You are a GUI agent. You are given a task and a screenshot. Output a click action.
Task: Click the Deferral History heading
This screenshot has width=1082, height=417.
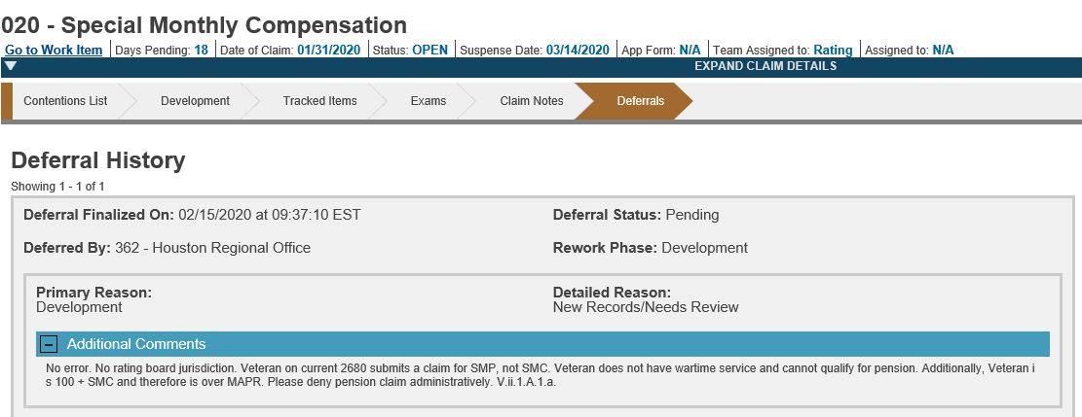tap(97, 160)
